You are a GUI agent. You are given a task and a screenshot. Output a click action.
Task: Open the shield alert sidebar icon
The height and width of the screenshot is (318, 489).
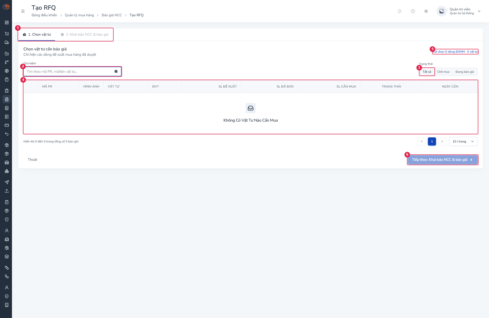point(7,220)
